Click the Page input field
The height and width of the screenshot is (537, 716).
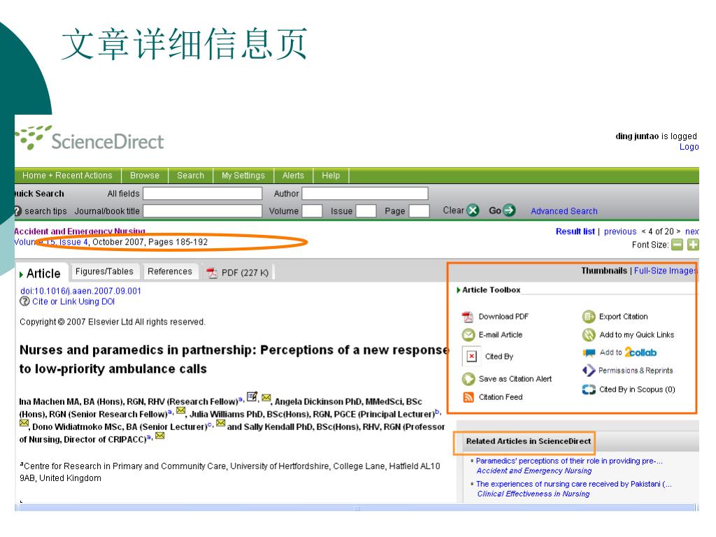coord(420,211)
